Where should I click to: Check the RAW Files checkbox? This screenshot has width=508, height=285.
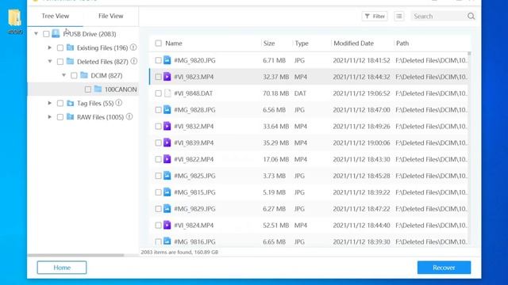(60, 117)
